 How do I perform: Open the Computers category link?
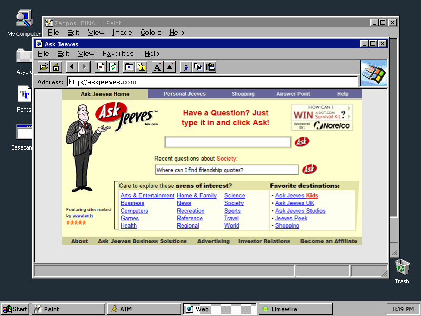tap(134, 211)
